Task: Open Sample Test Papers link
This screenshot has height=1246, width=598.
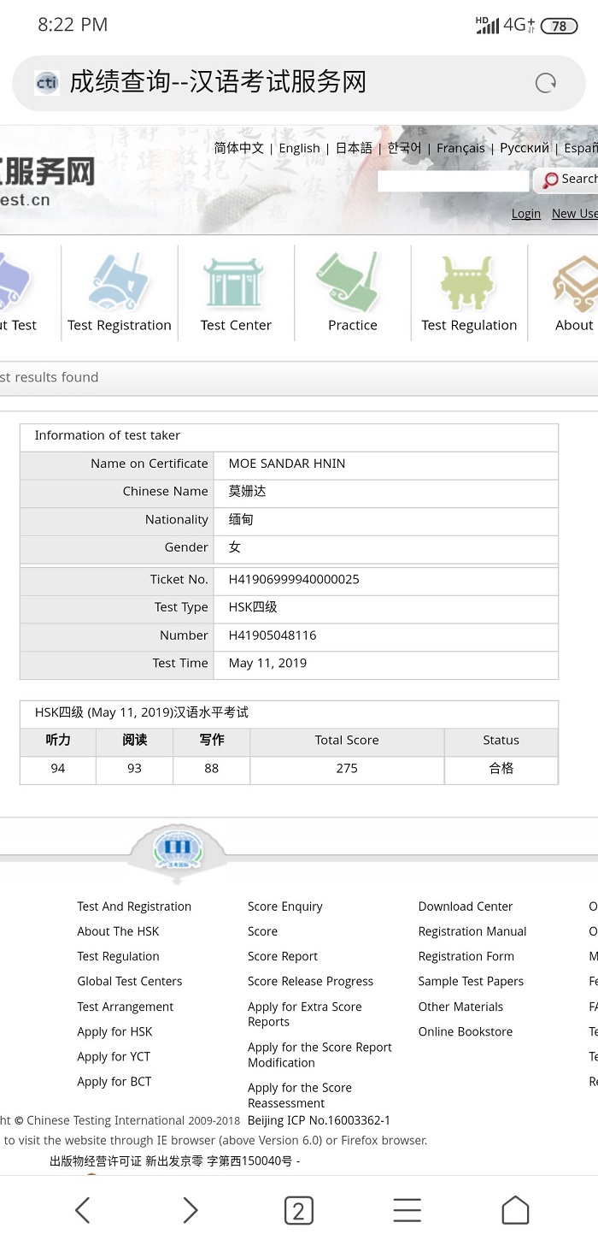Action: click(x=471, y=981)
